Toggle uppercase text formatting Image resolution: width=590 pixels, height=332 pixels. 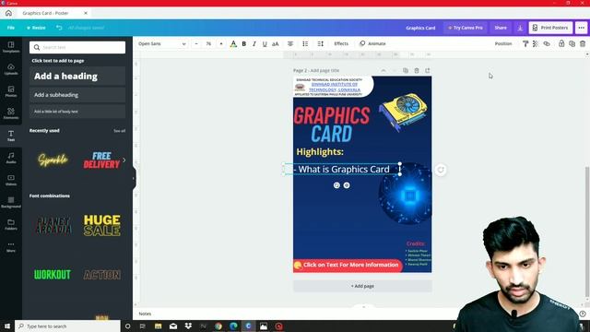(x=276, y=43)
